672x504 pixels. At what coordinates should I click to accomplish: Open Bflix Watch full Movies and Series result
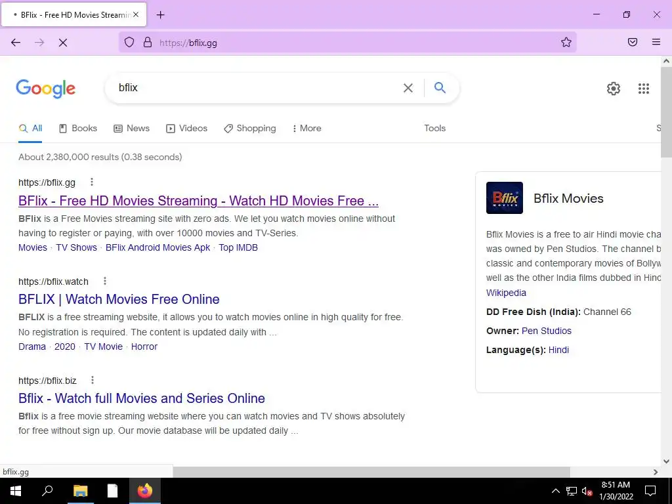pyautogui.click(x=142, y=398)
